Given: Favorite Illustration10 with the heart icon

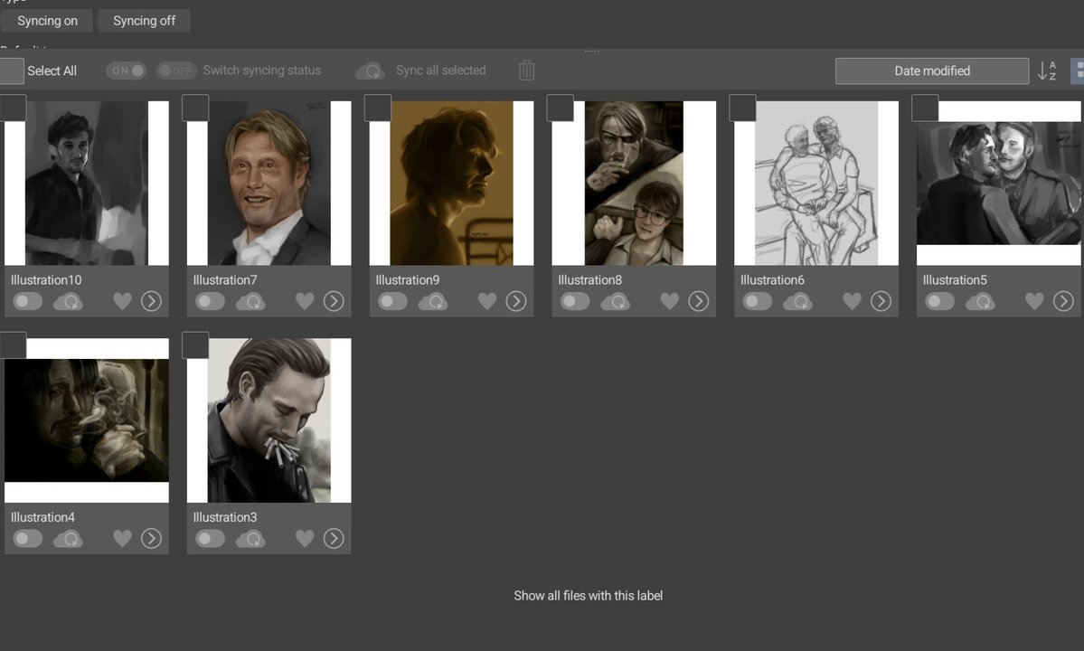Looking at the screenshot, I should pyautogui.click(x=122, y=301).
